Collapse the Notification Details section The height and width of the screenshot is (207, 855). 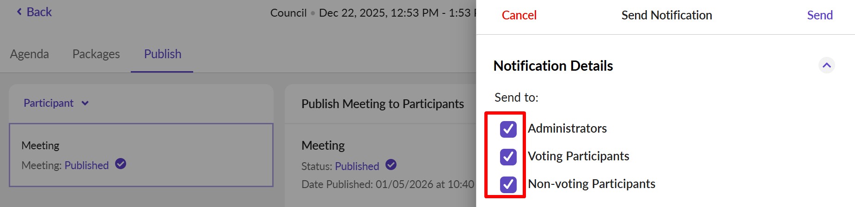tap(826, 66)
